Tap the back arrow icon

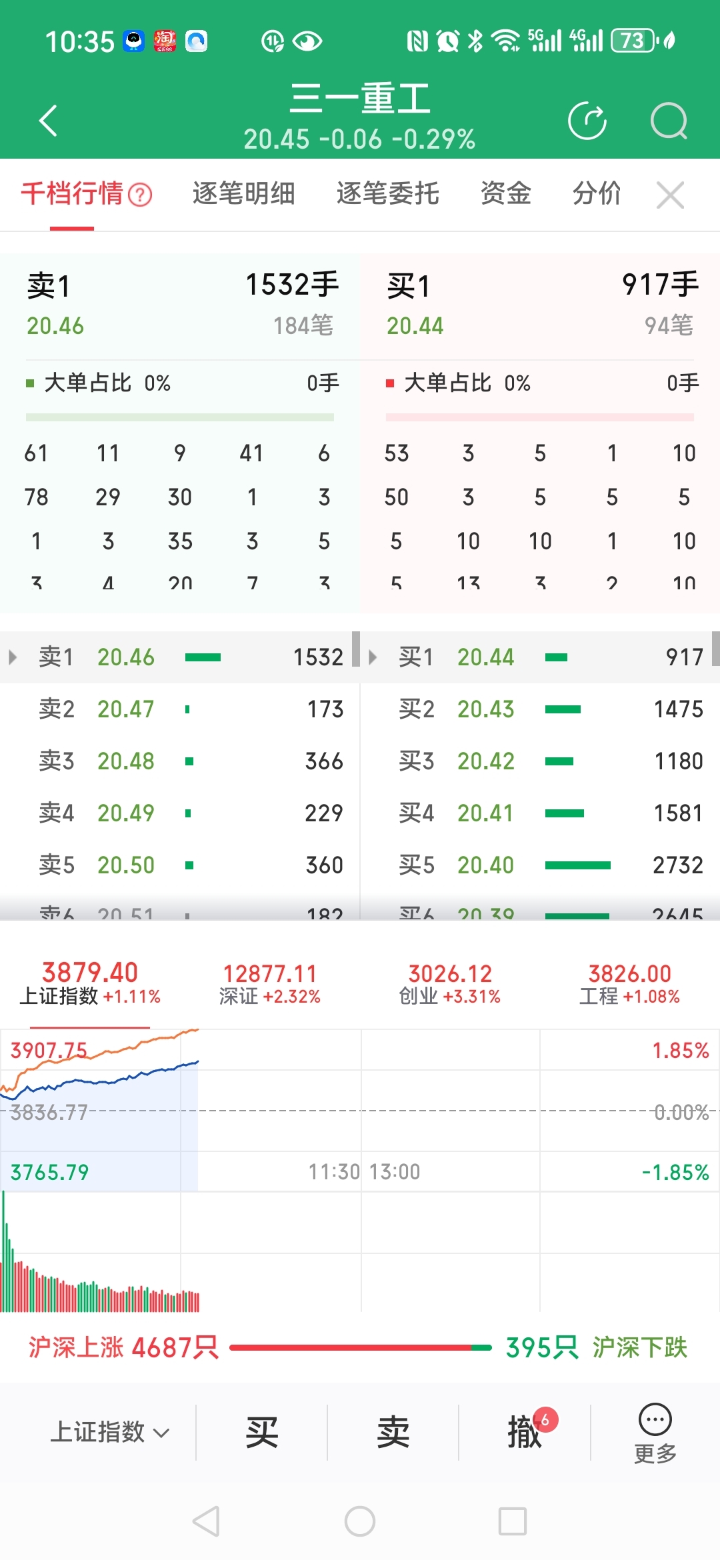[x=48, y=121]
